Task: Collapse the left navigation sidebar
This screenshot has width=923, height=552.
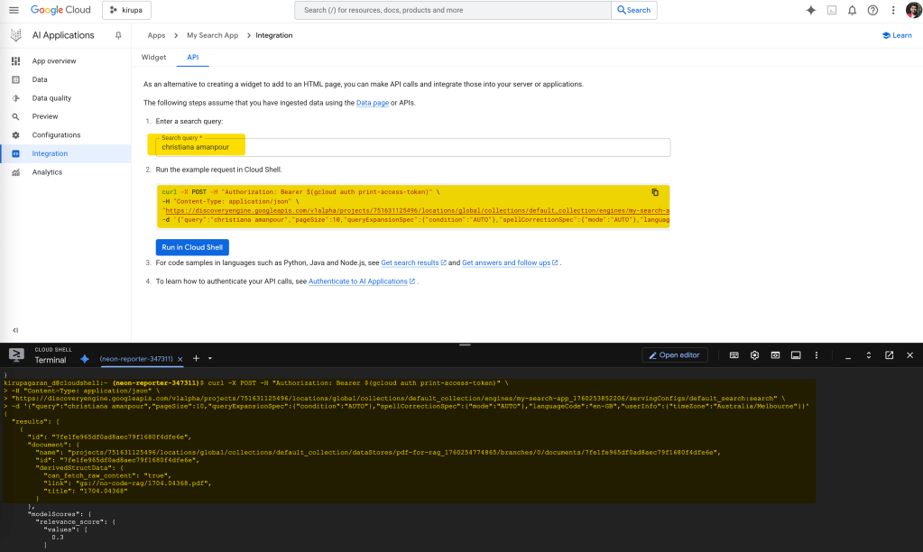Action: pos(14,330)
